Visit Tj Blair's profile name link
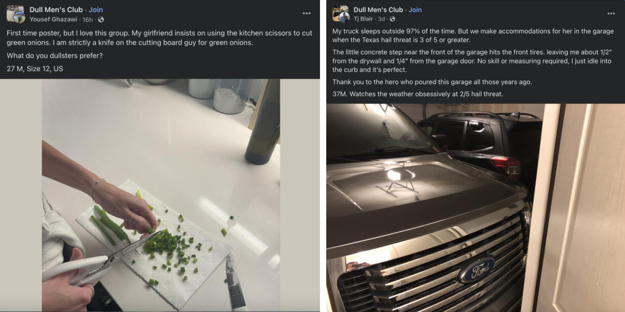 point(363,19)
